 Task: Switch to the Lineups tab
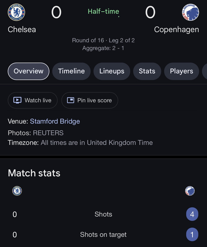[x=112, y=71]
